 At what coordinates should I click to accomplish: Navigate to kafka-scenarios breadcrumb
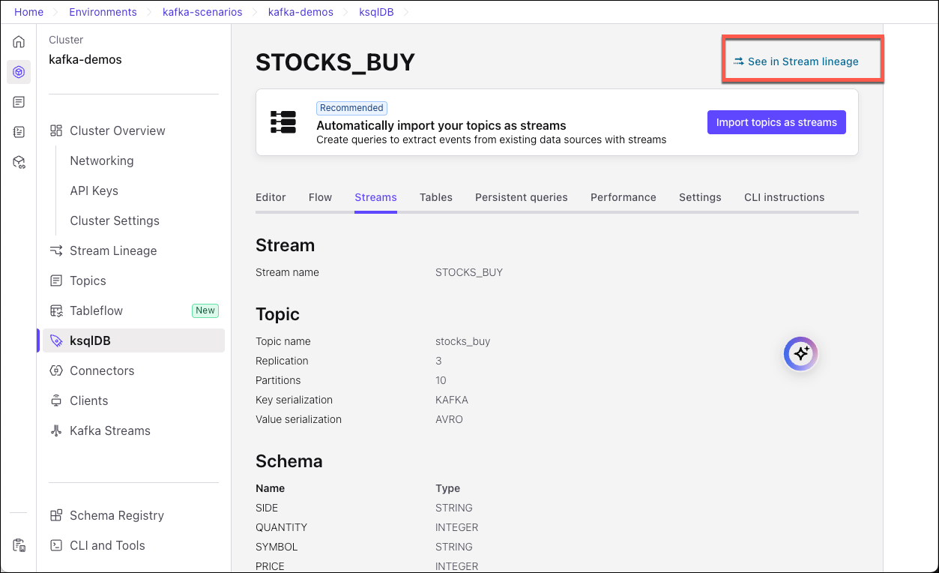[202, 12]
